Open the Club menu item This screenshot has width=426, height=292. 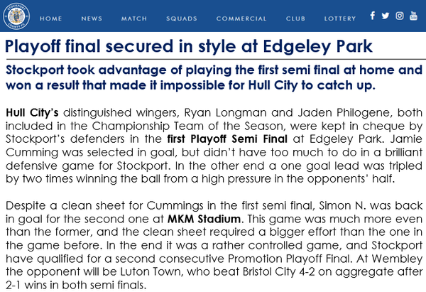coord(295,18)
